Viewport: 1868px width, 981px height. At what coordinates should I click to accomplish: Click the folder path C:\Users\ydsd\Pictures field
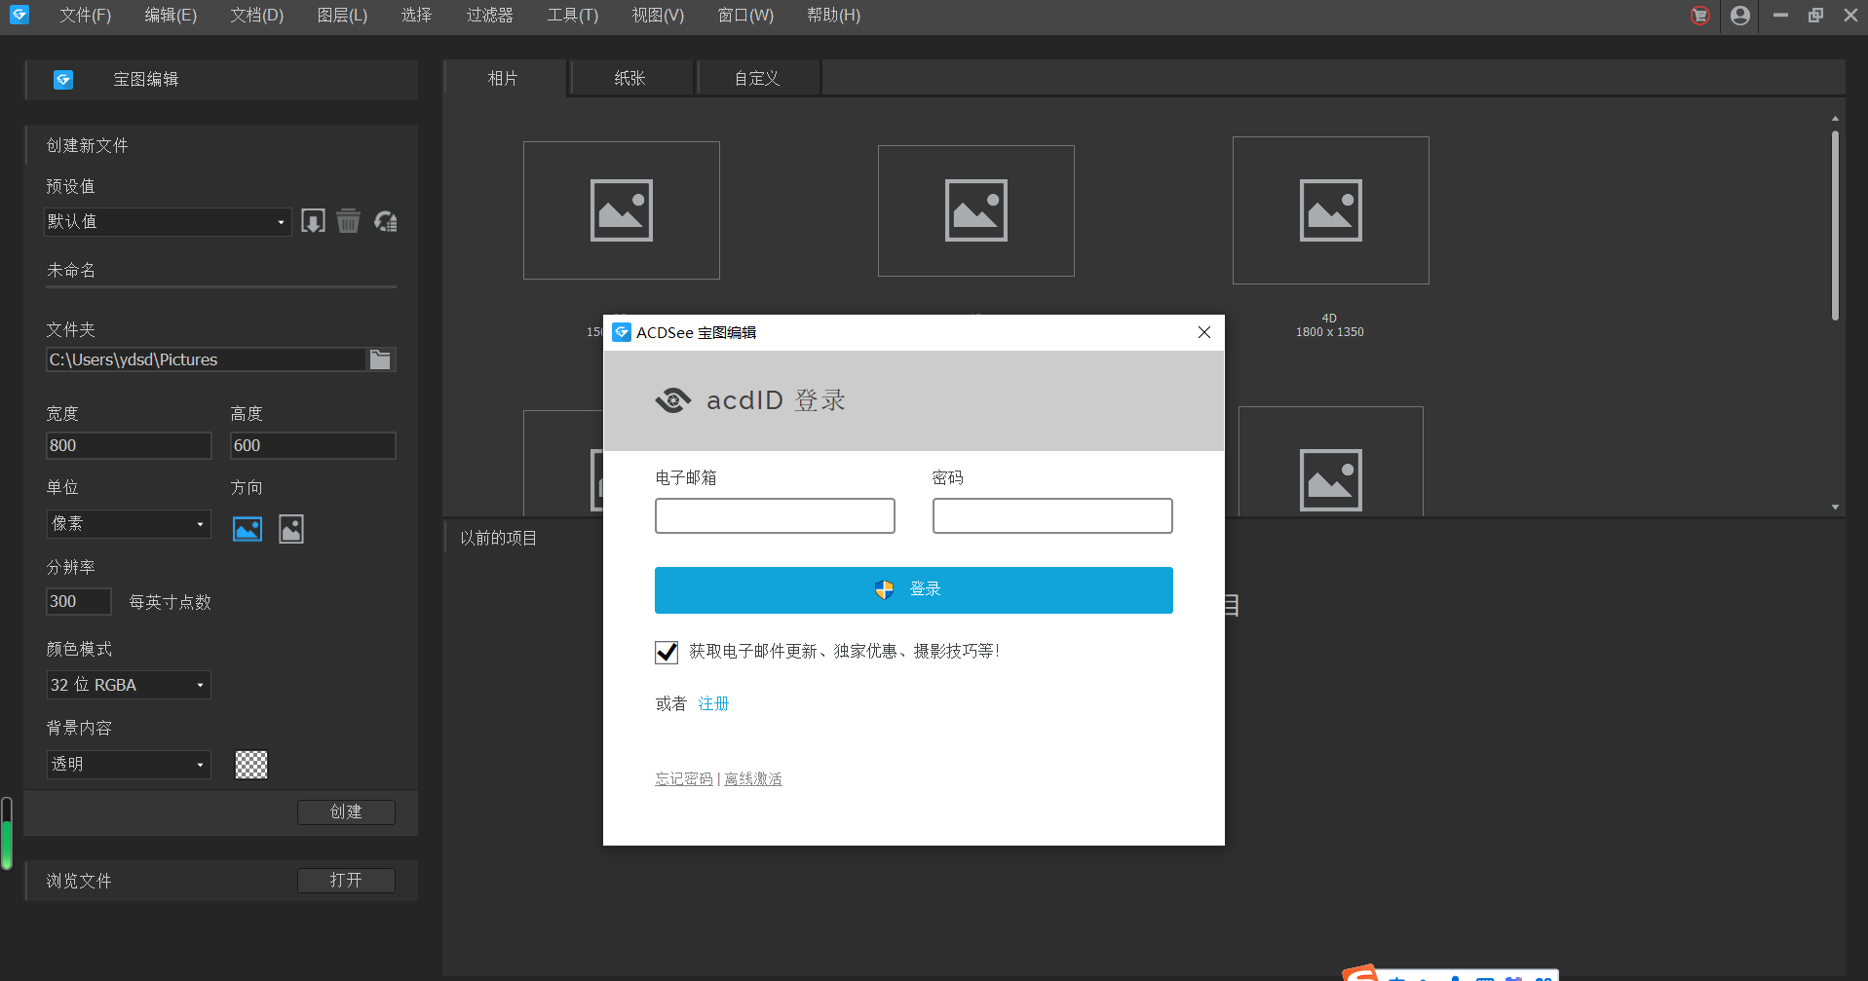click(207, 359)
